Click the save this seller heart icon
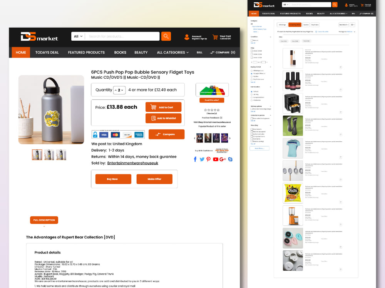This screenshot has height=288, width=385. point(316,31)
